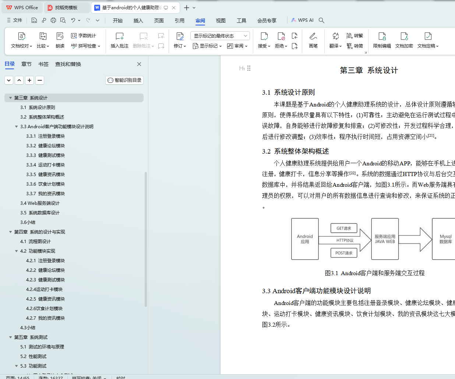The height and width of the screenshot is (379, 455).
Task: Close the navigation pane
Action: pyautogui.click(x=139, y=64)
